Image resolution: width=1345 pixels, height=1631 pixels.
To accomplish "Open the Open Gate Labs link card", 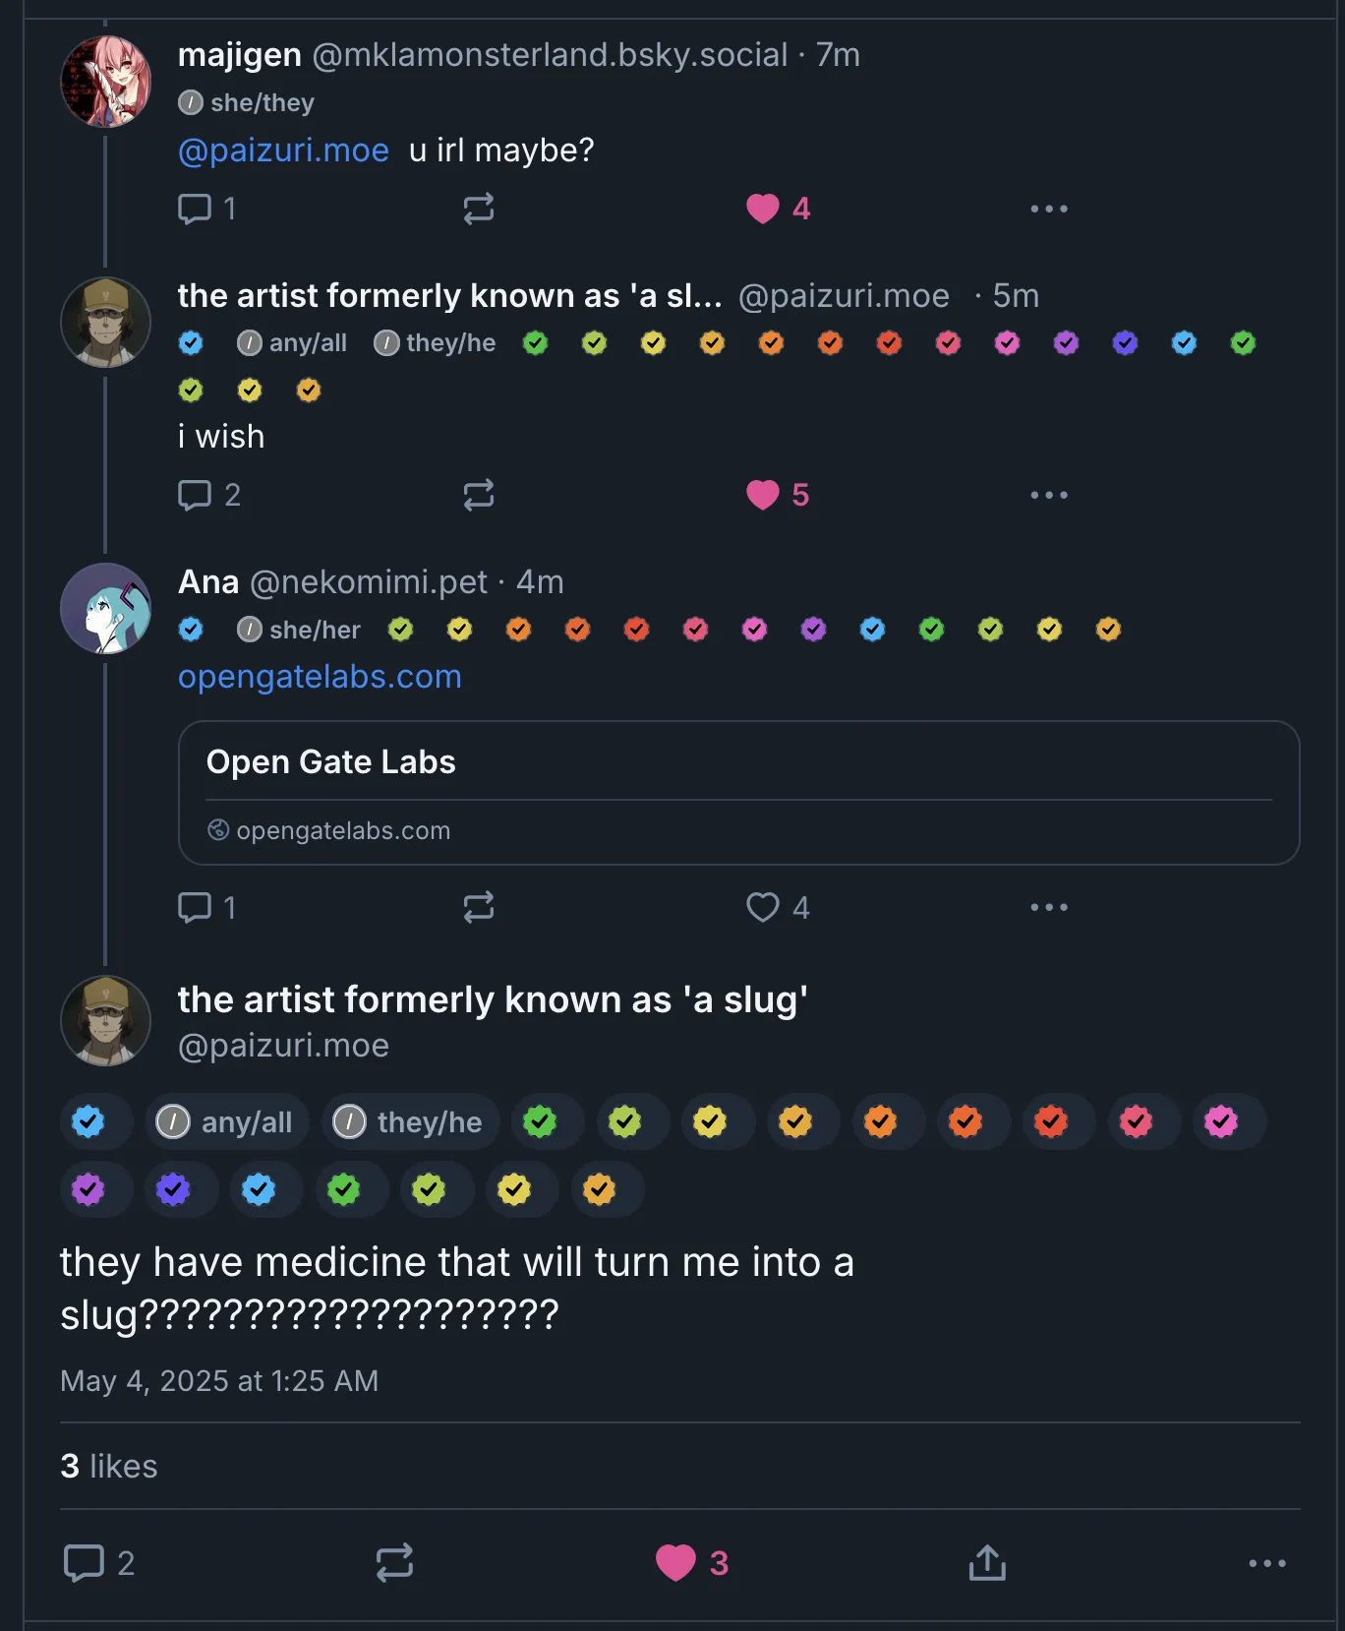I will (738, 793).
